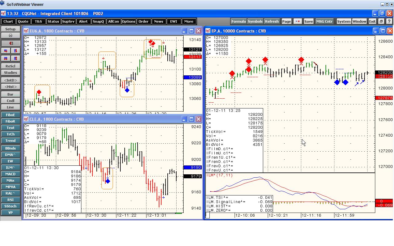Switch chart style to Bar
The image size is (394, 246).
[x=10, y=94]
